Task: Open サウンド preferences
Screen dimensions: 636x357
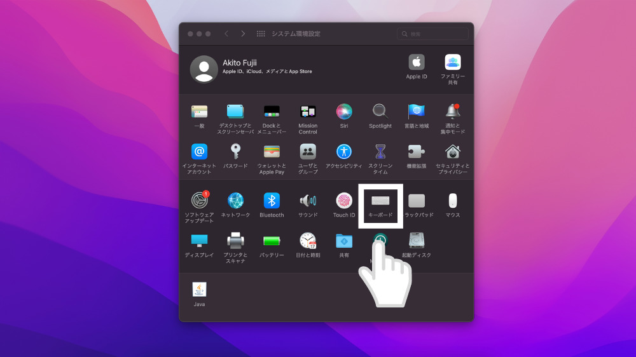Action: [x=308, y=201]
